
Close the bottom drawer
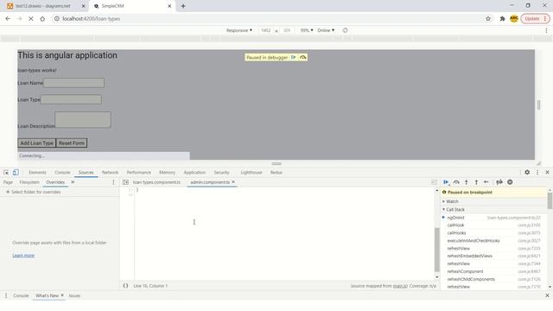[x=547, y=295]
